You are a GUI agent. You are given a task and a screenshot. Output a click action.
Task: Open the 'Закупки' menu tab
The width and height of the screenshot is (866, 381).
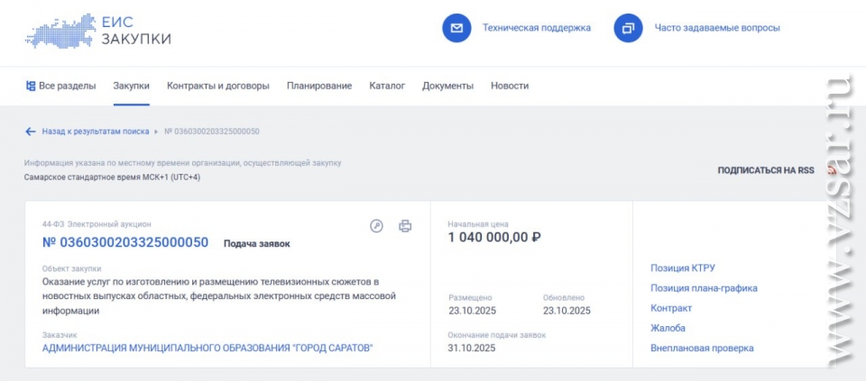[131, 86]
